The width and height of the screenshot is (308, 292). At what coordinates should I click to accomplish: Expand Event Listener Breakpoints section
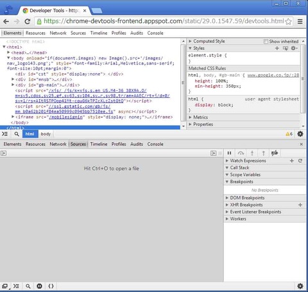[227, 212]
